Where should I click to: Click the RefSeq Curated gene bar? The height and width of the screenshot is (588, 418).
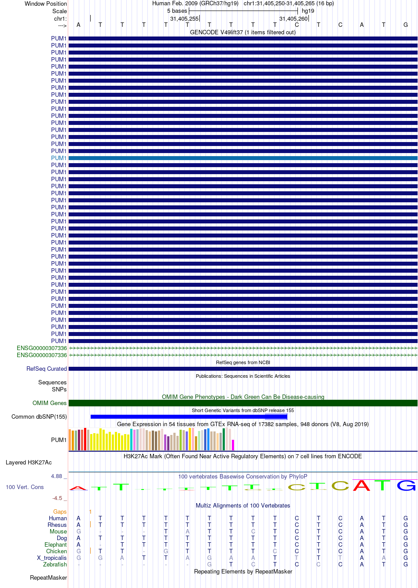point(243,369)
